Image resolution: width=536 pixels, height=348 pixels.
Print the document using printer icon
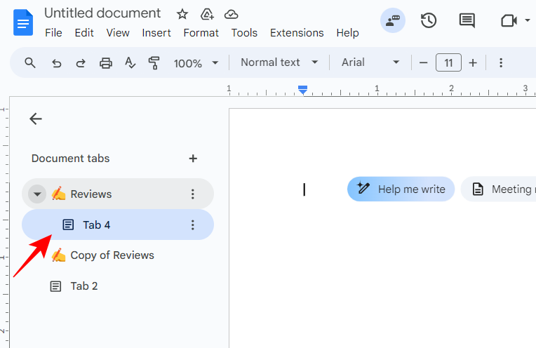(106, 63)
